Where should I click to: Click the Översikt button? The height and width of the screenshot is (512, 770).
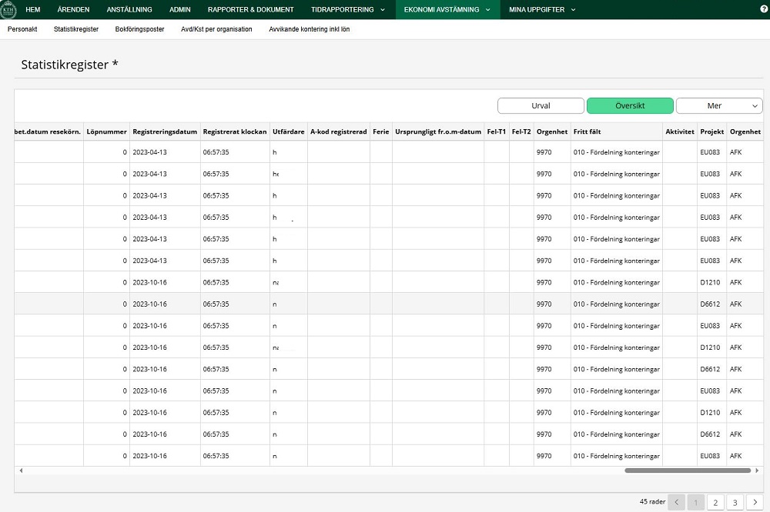630,105
